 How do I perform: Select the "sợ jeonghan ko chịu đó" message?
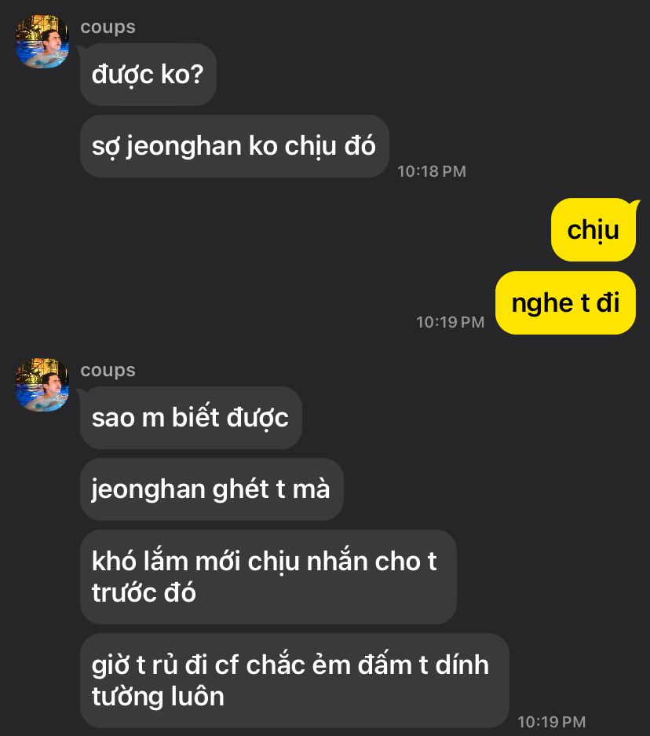pyautogui.click(x=235, y=146)
